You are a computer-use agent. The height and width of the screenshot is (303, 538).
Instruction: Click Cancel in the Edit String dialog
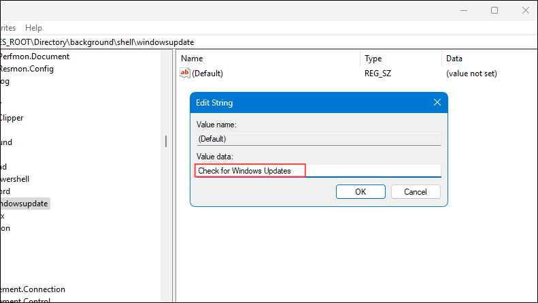point(416,192)
